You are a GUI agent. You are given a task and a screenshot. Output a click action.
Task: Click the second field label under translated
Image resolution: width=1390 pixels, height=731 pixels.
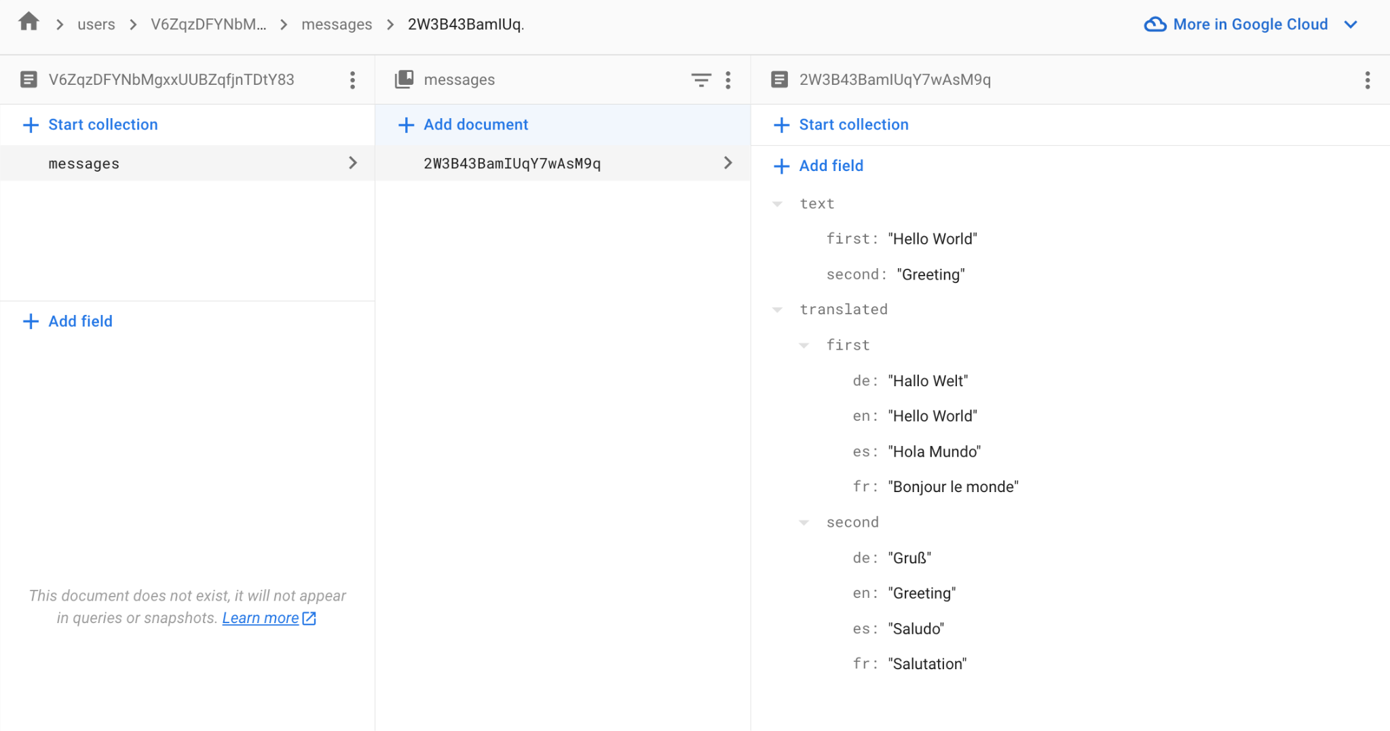(x=852, y=523)
